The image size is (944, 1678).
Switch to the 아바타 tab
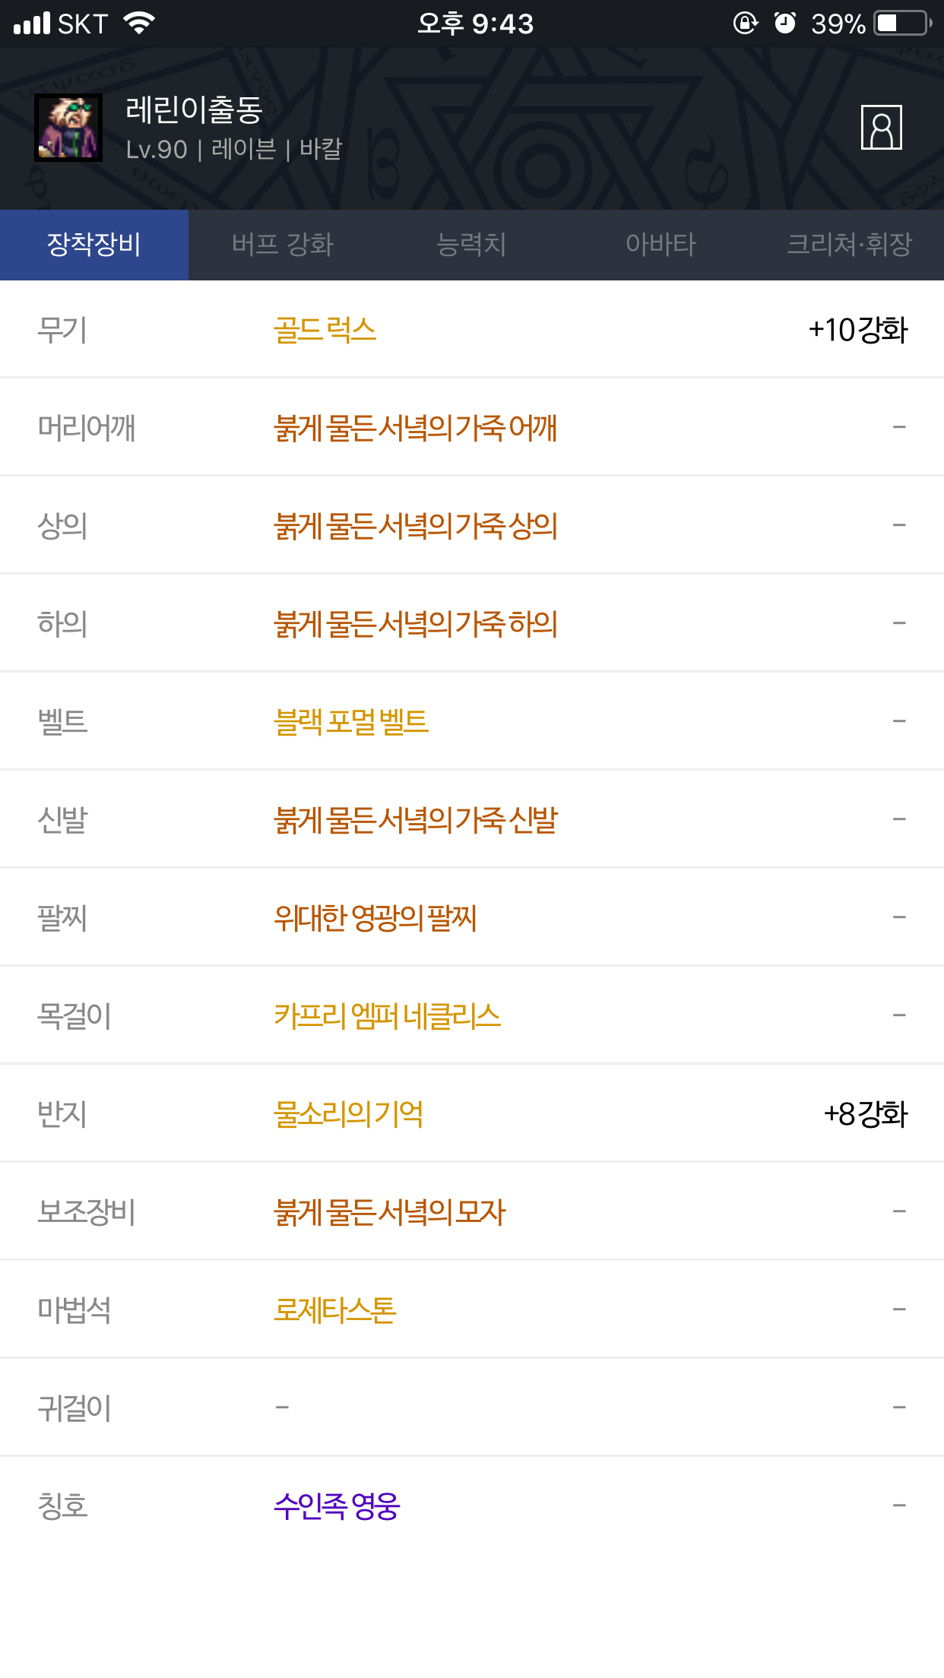(x=660, y=245)
